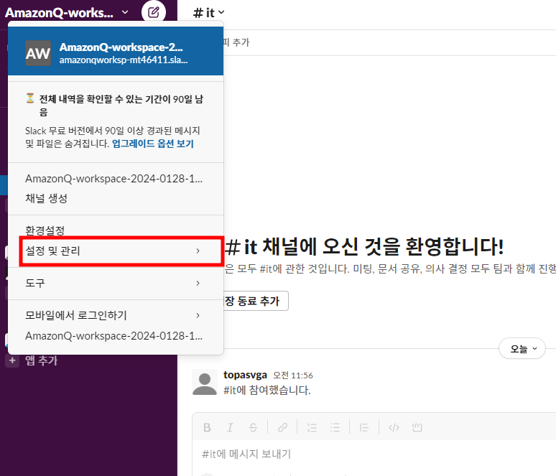
Task: Click the plus icon beside 앱 추가
Action: [x=12, y=361]
